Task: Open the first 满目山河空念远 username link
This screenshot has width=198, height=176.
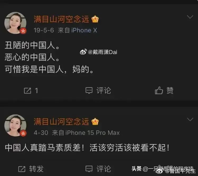Action: [x=61, y=19]
